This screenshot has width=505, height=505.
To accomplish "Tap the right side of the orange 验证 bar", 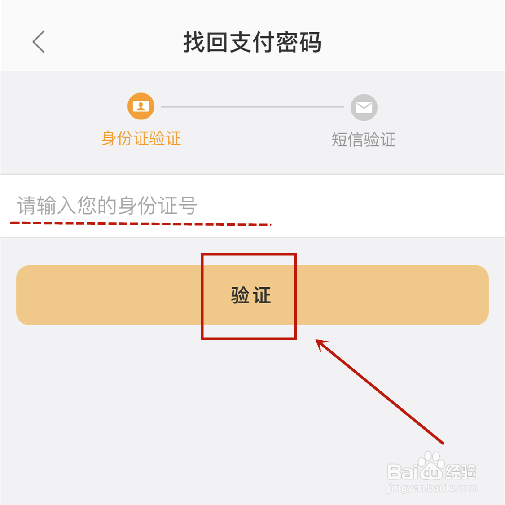I will (393, 295).
